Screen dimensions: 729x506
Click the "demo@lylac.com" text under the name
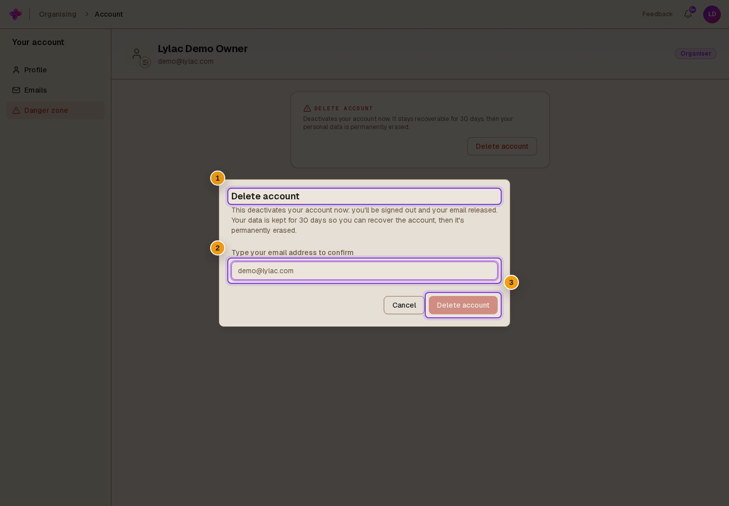[x=186, y=61]
